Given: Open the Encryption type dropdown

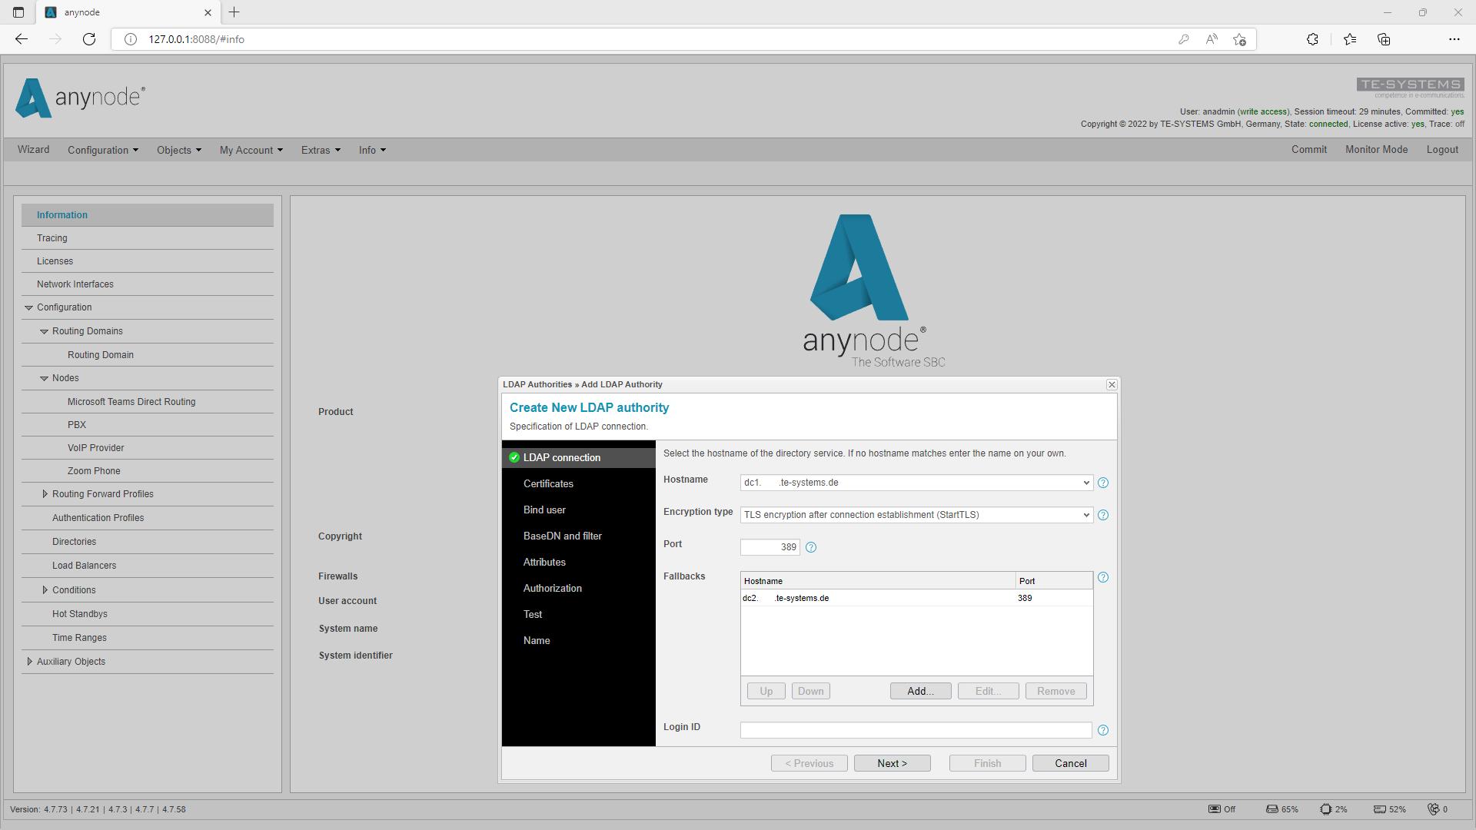Looking at the screenshot, I should [1085, 515].
